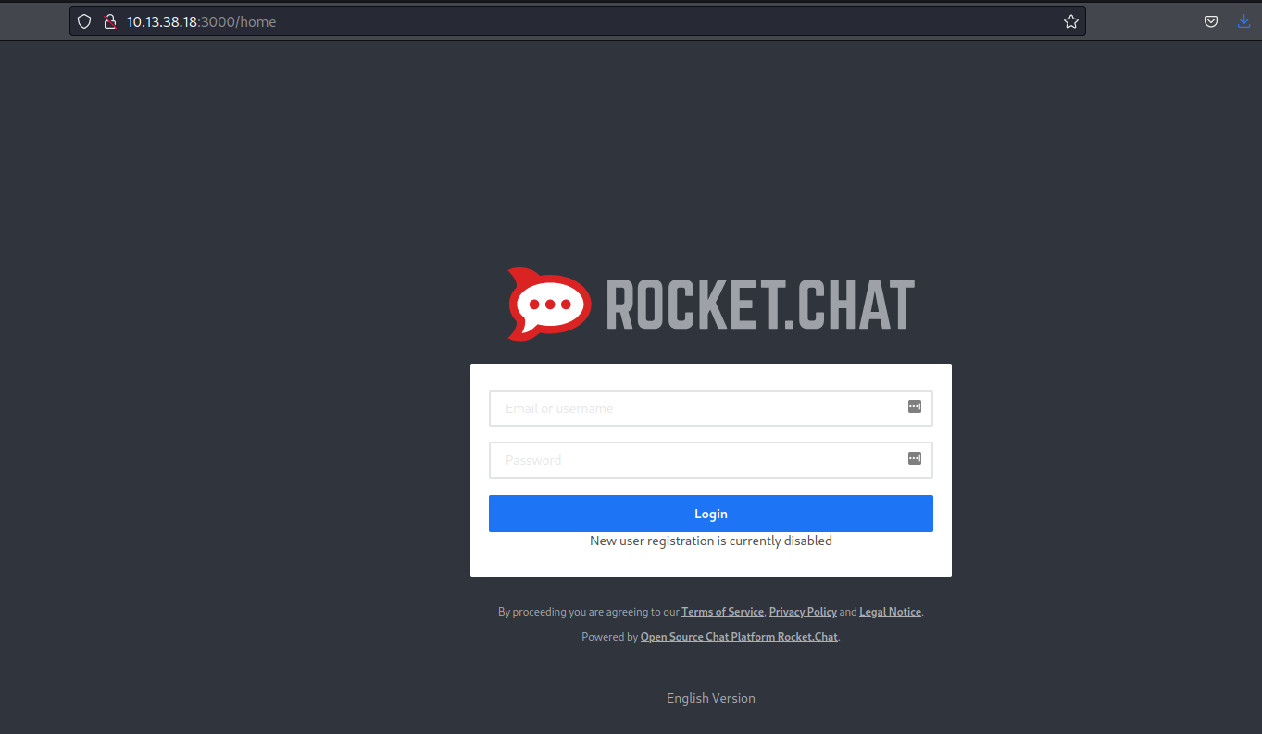Click the password manager icon in username field
The image size is (1262, 734).
(915, 406)
